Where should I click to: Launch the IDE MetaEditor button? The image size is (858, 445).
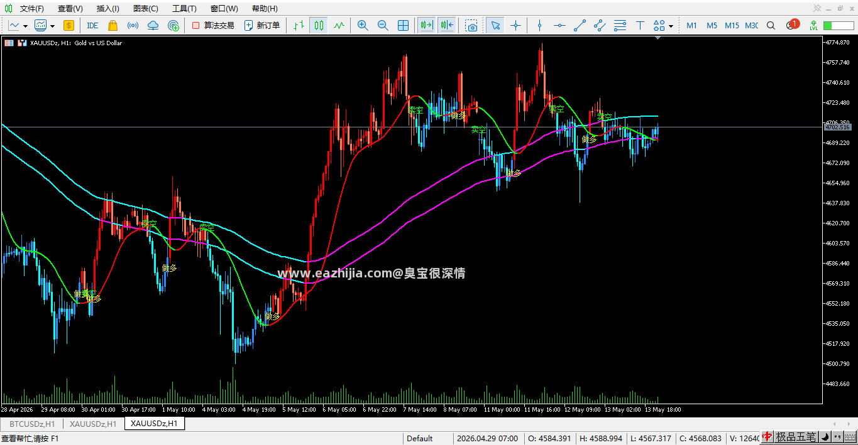click(x=92, y=25)
